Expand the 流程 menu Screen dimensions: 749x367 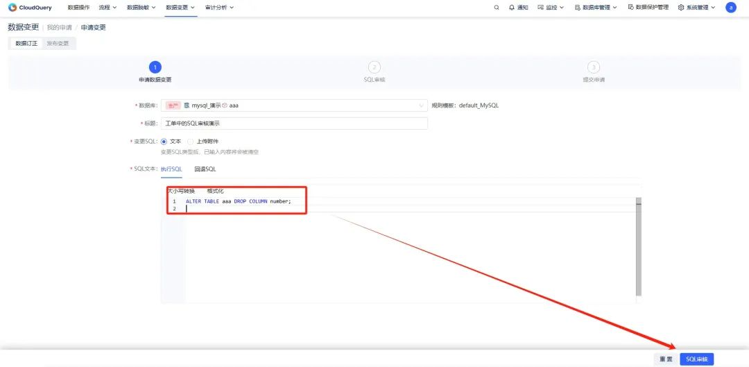107,8
